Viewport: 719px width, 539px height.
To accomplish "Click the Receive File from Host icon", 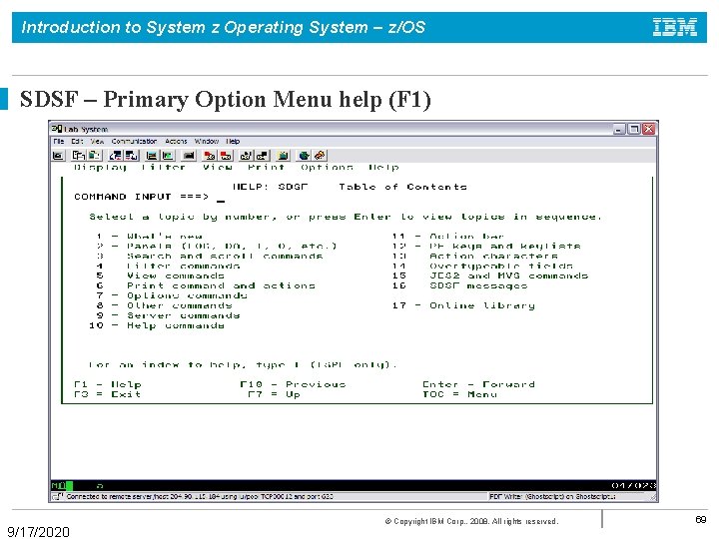I will point(132,156).
